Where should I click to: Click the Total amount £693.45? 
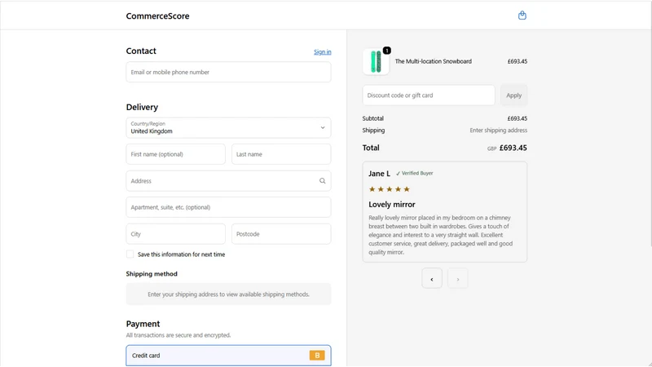pyautogui.click(x=513, y=148)
